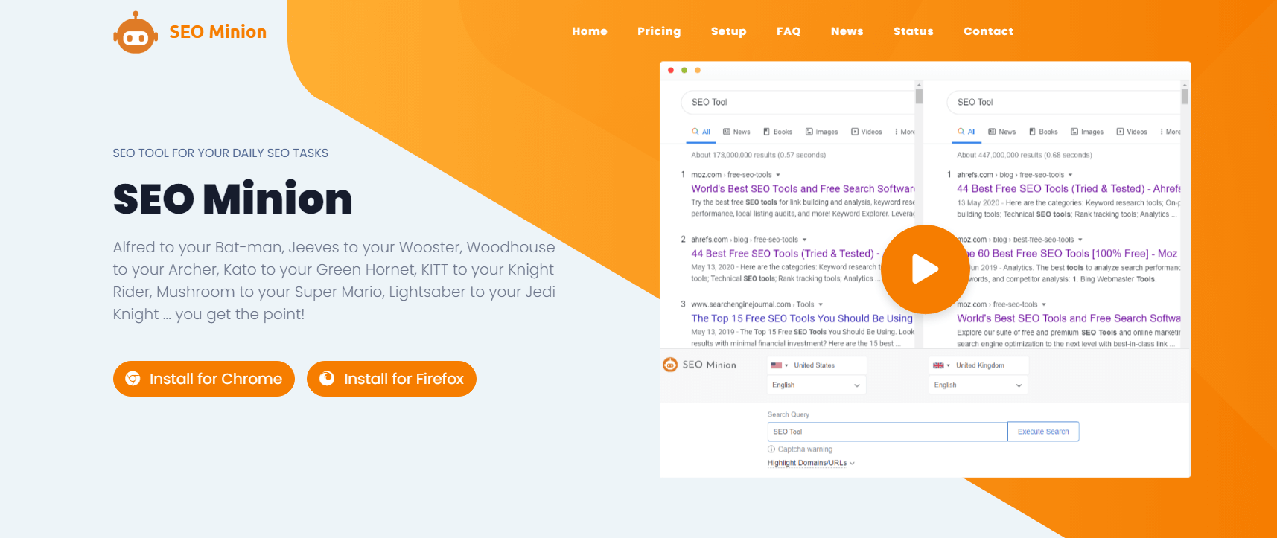
Task: Visit the FAQ section
Action: [x=789, y=31]
